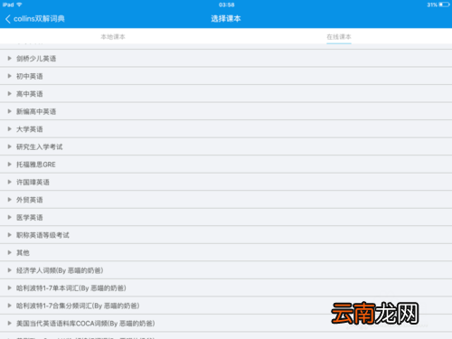Expand the 经济学人词频 triangle
Image resolution: width=452 pixels, height=339 pixels.
10,270
